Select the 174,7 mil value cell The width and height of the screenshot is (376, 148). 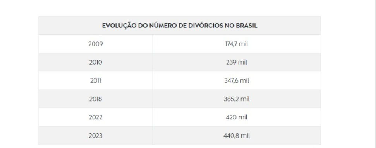(x=237, y=44)
